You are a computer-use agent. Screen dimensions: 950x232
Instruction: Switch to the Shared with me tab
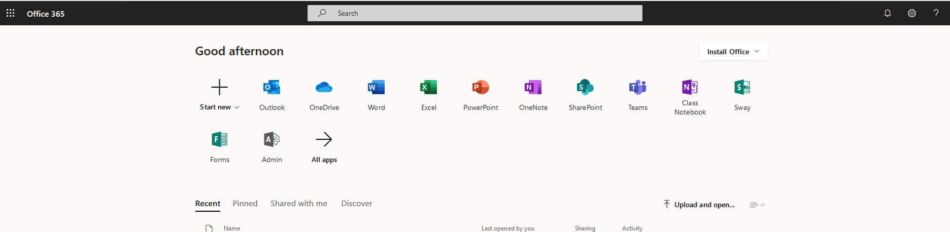299,204
